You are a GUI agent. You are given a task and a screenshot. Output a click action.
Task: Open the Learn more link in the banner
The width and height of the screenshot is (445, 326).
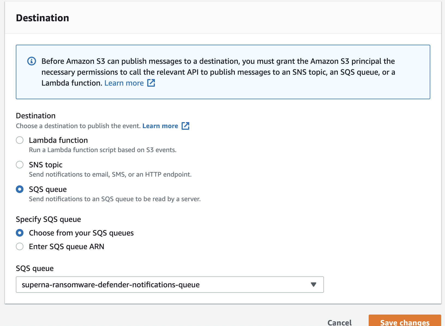124,83
